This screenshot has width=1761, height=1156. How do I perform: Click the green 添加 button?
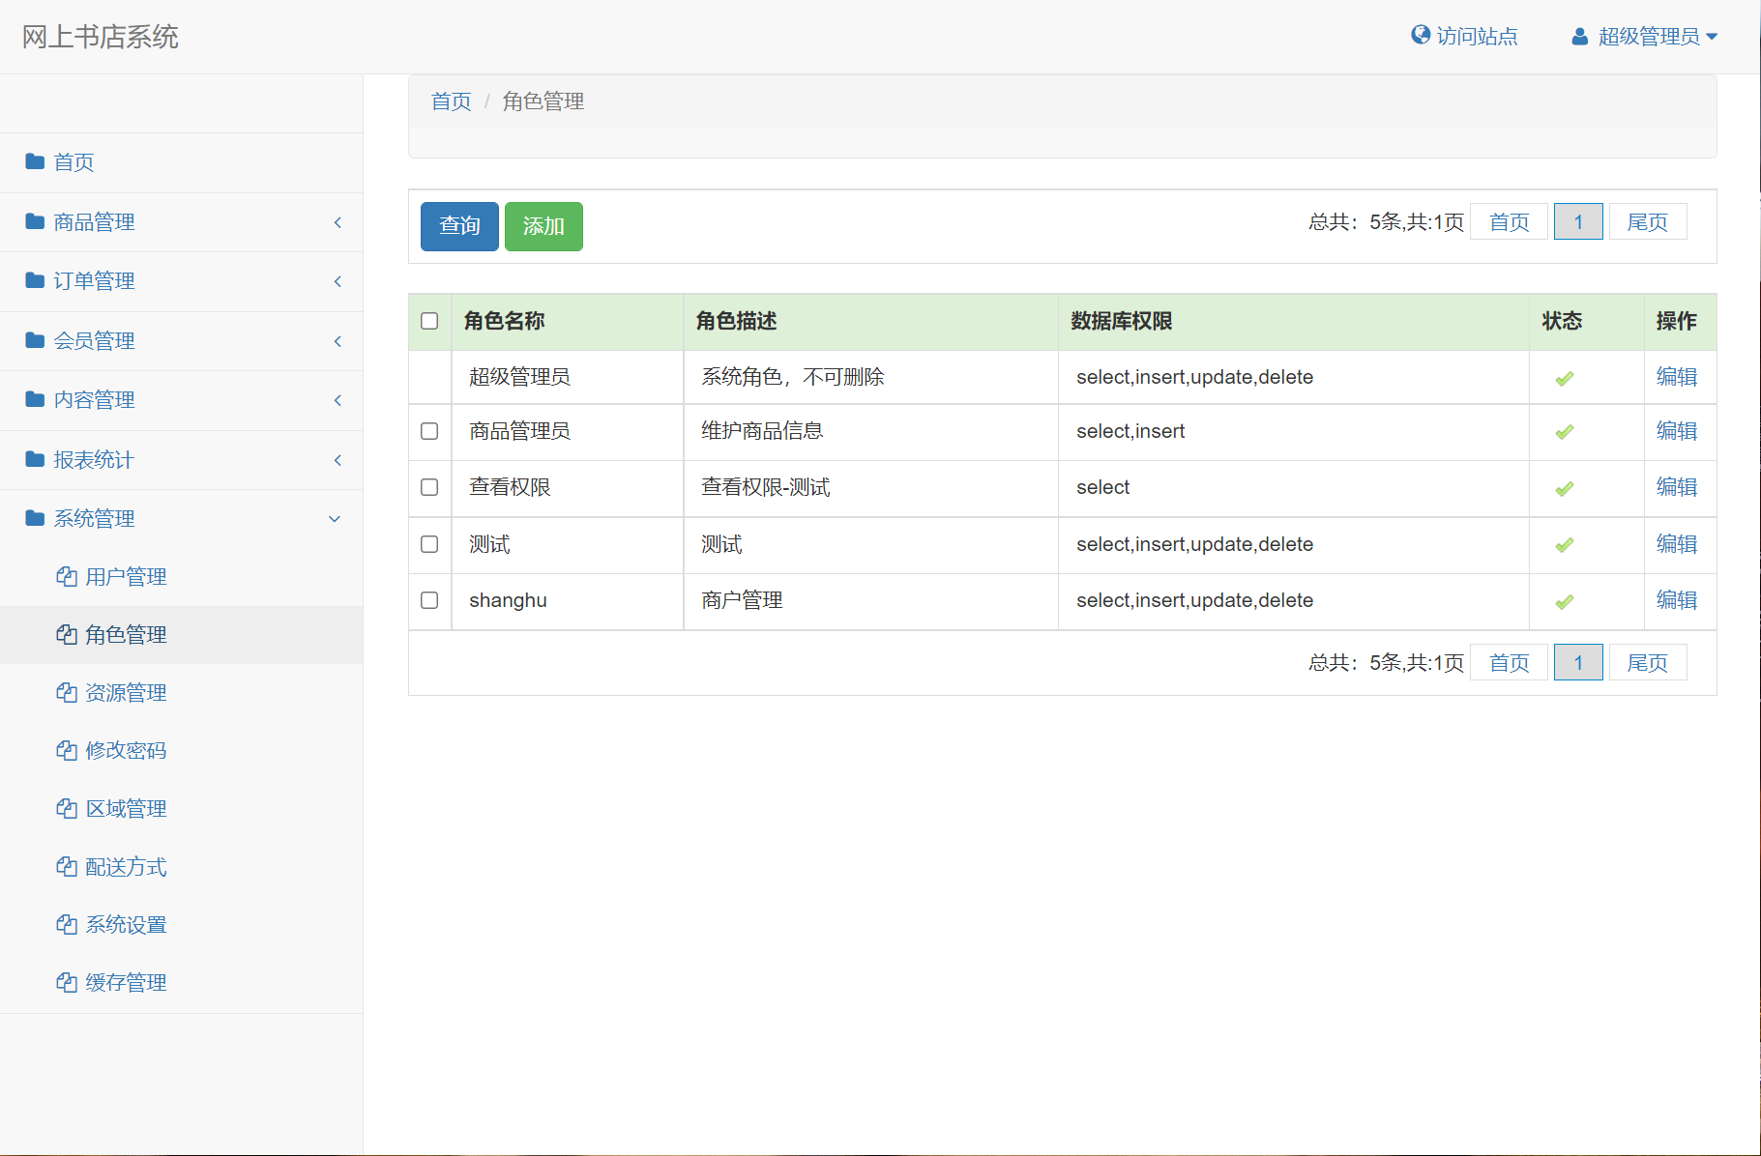(543, 226)
